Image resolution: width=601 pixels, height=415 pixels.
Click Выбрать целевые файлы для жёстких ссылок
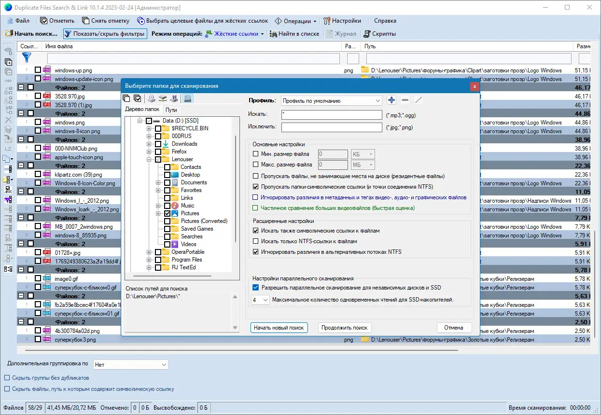tap(203, 21)
